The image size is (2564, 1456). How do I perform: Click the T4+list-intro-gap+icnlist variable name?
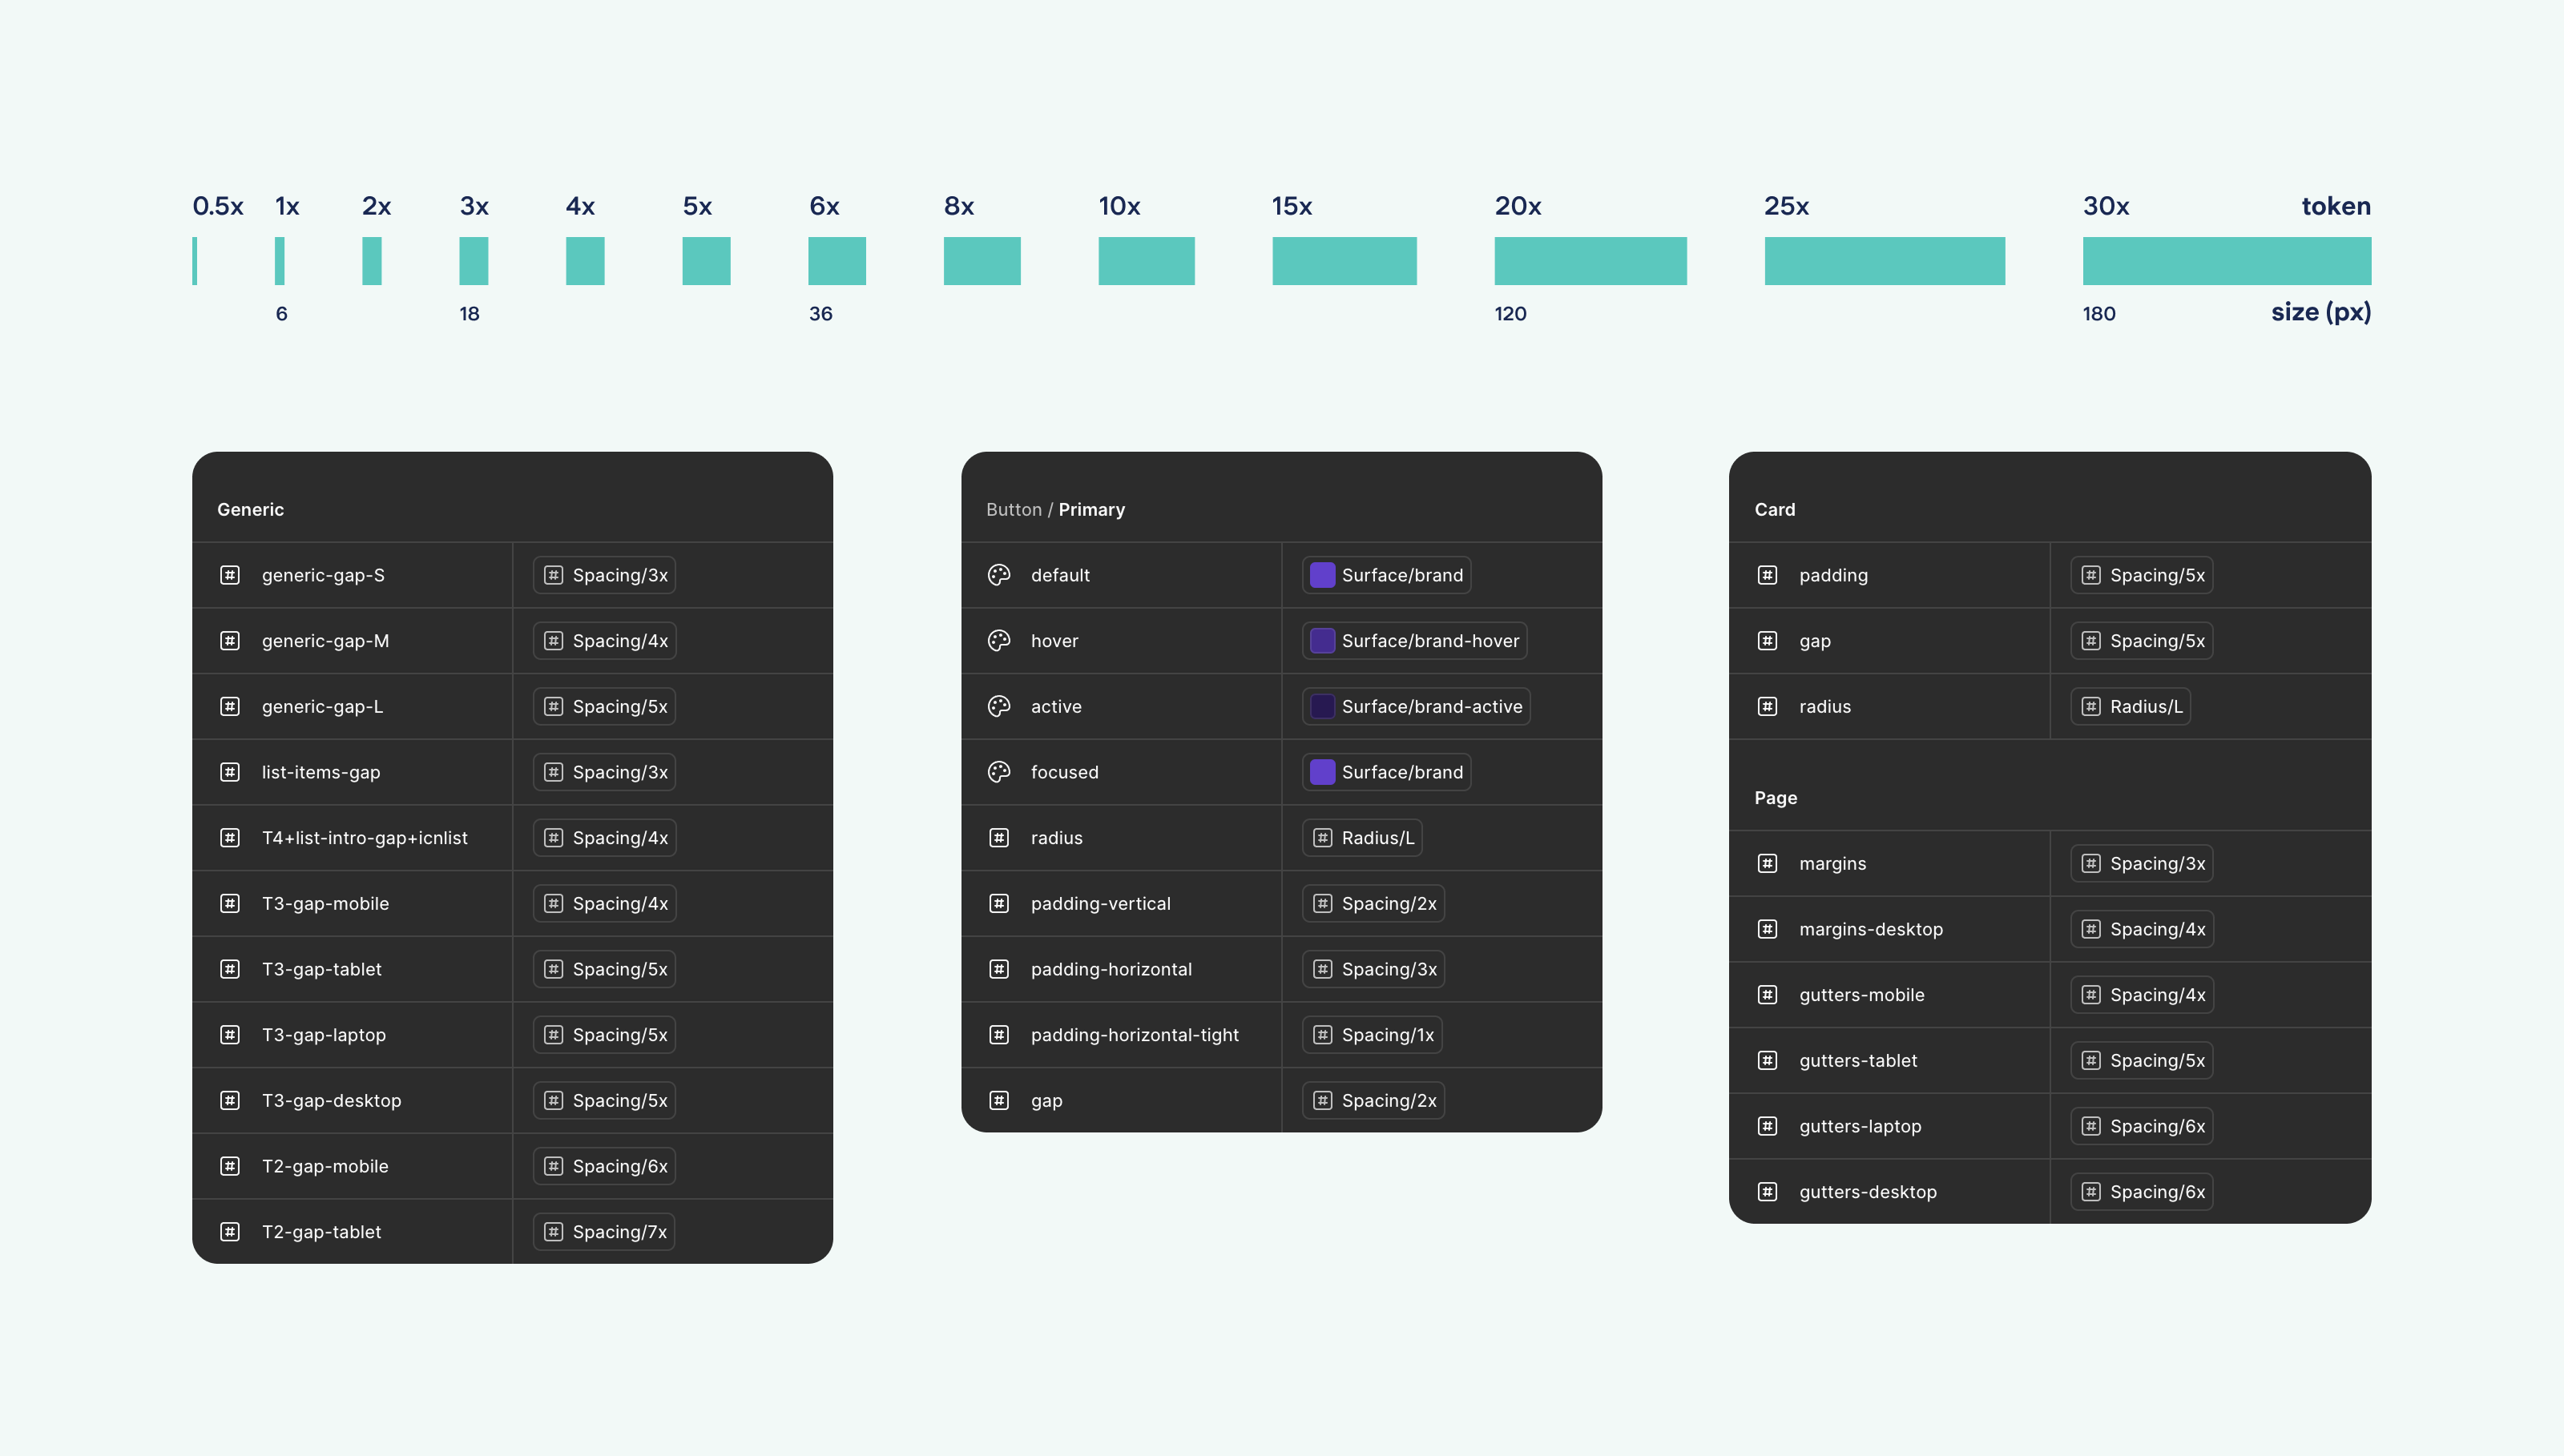pos(364,838)
